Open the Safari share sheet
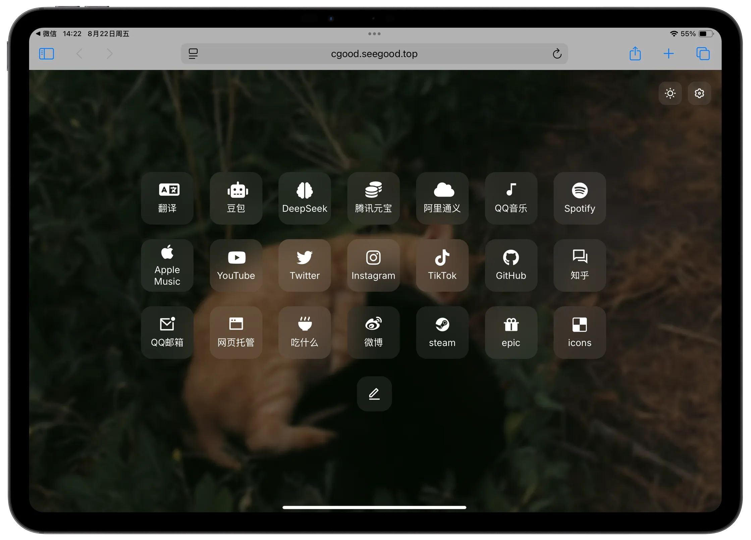This screenshot has width=751, height=540. click(635, 54)
